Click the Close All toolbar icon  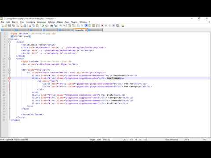click(x=21, y=25)
